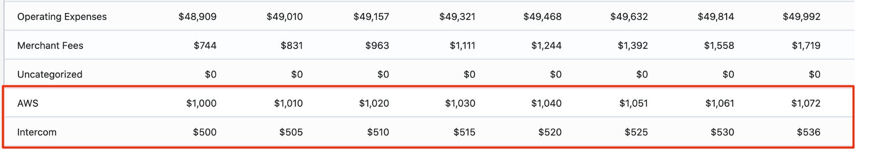Select the Intercom row label
Image resolution: width=869 pixels, height=163 pixels.
37,132
